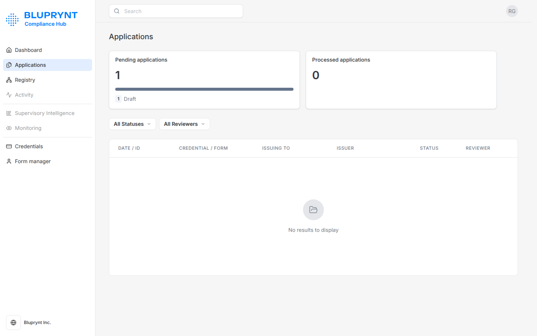This screenshot has width=537, height=336.
Task: Go to Dashboard in the sidebar
Action: pyautogui.click(x=47, y=50)
